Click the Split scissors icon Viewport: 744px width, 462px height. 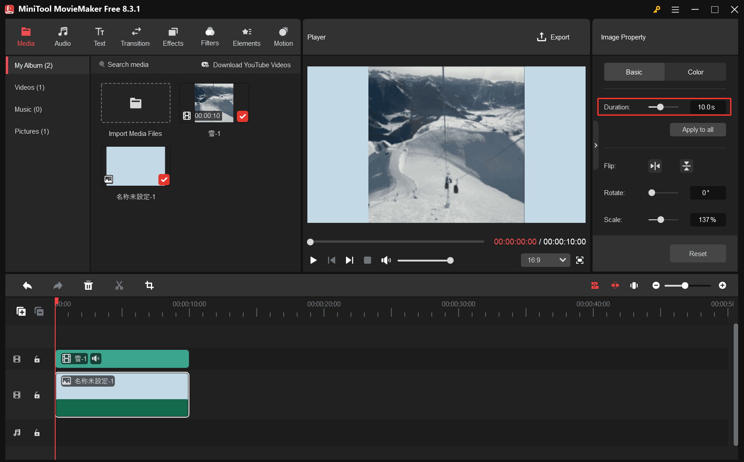(x=119, y=286)
